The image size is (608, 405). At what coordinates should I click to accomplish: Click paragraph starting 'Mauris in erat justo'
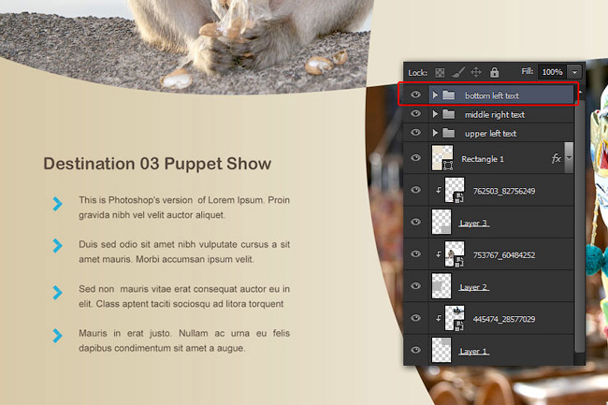pyautogui.click(x=184, y=340)
